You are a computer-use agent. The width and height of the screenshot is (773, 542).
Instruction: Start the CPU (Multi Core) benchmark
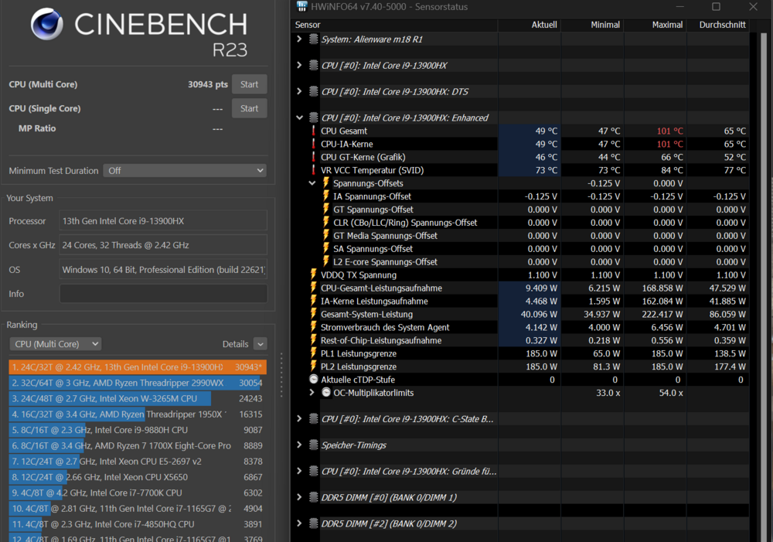tap(249, 84)
